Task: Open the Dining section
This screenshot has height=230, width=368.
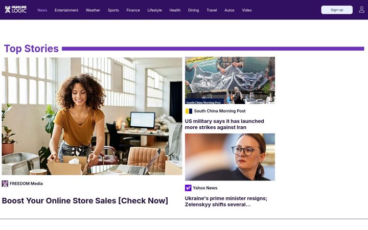Action: pyautogui.click(x=193, y=10)
